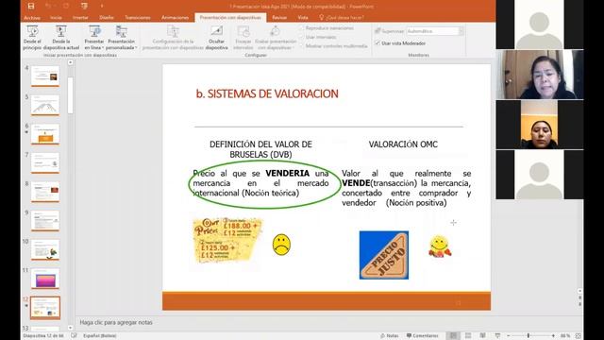Open Presentación personalizada dropdown
The width and height of the screenshot is (604, 340).
(122, 38)
